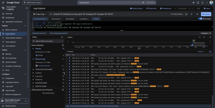Open Observability analytics page
The height and width of the screenshot is (108, 215).
(x=14, y=38)
